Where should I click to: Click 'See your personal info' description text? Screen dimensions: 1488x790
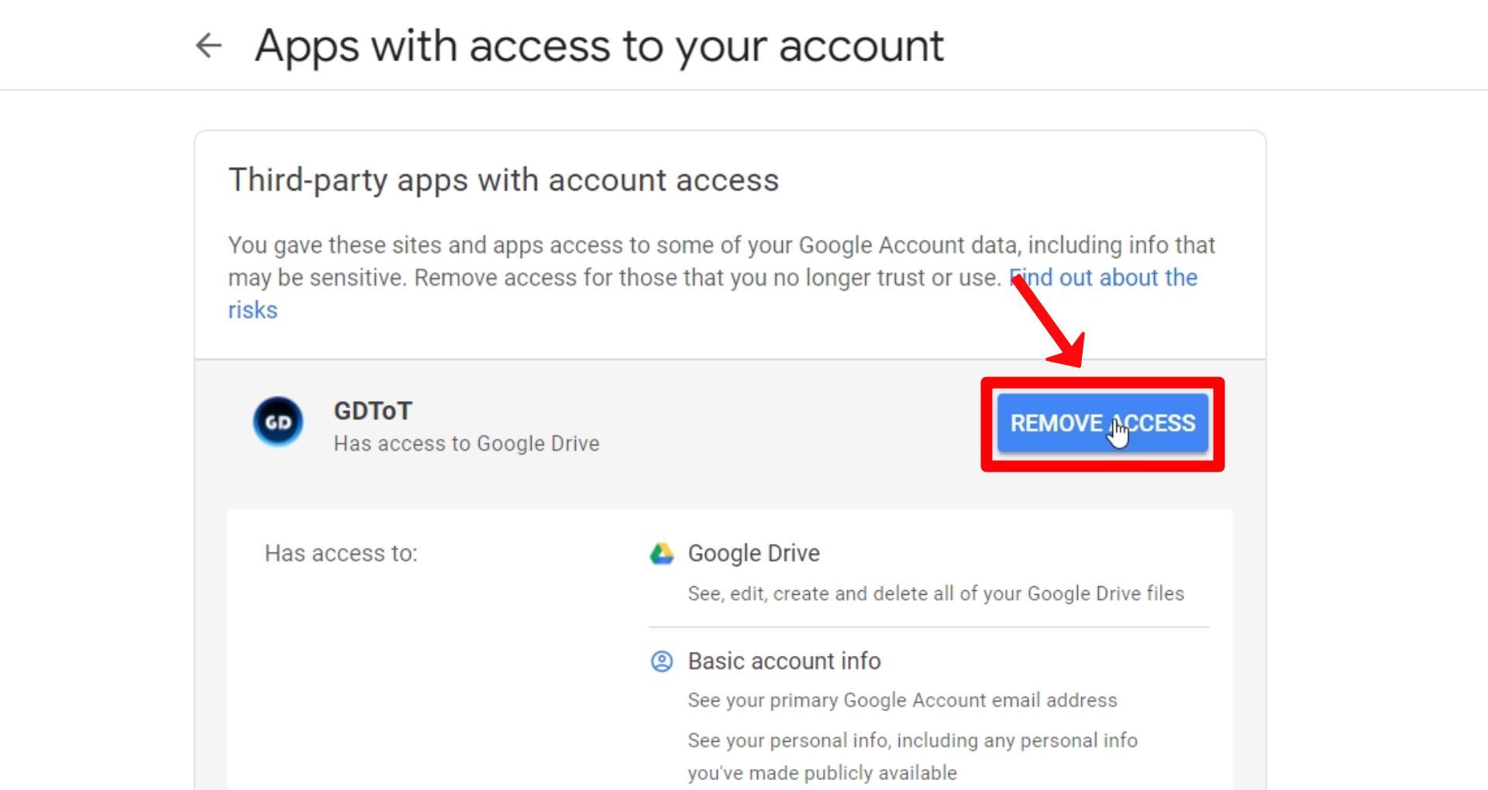(x=913, y=757)
